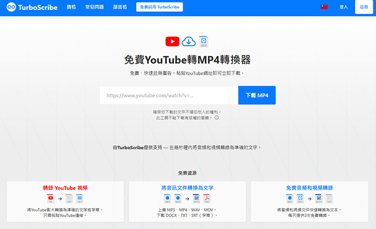
Task: Click the red YouTube play icon in hero
Action: (x=172, y=41)
